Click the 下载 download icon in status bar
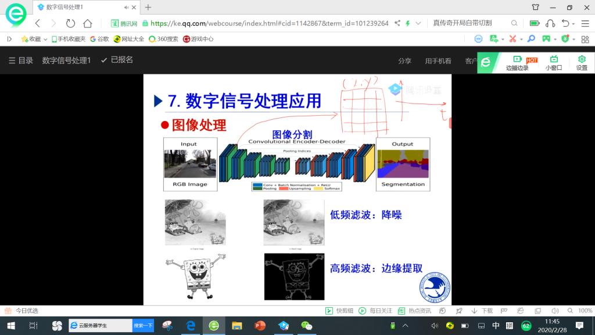This screenshot has width=595, height=335. (x=482, y=311)
